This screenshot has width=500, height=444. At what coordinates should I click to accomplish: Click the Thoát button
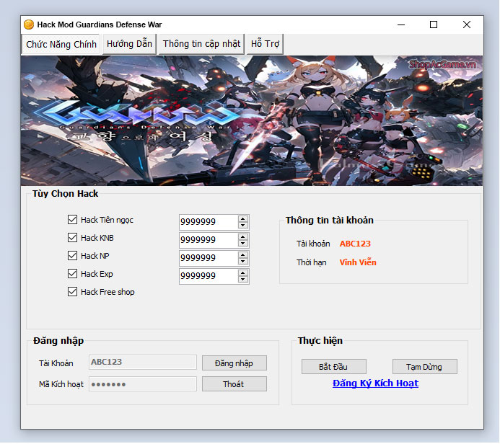(234, 384)
